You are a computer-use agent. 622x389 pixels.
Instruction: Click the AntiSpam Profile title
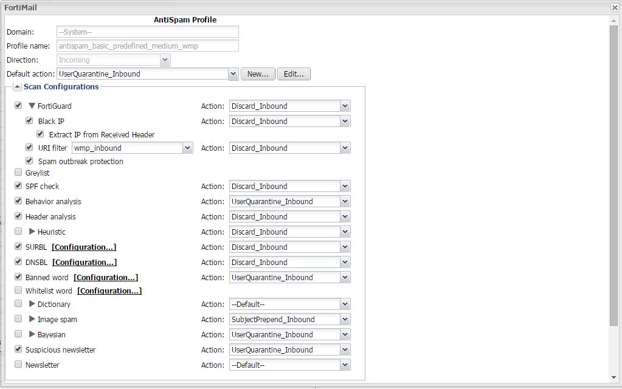click(x=185, y=20)
